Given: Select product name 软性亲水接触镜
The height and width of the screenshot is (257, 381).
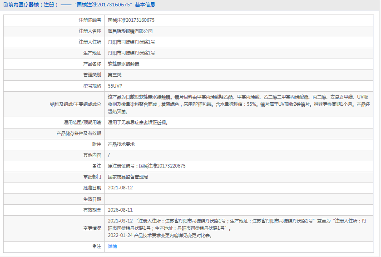Looking at the screenshot, I should tap(123, 64).
